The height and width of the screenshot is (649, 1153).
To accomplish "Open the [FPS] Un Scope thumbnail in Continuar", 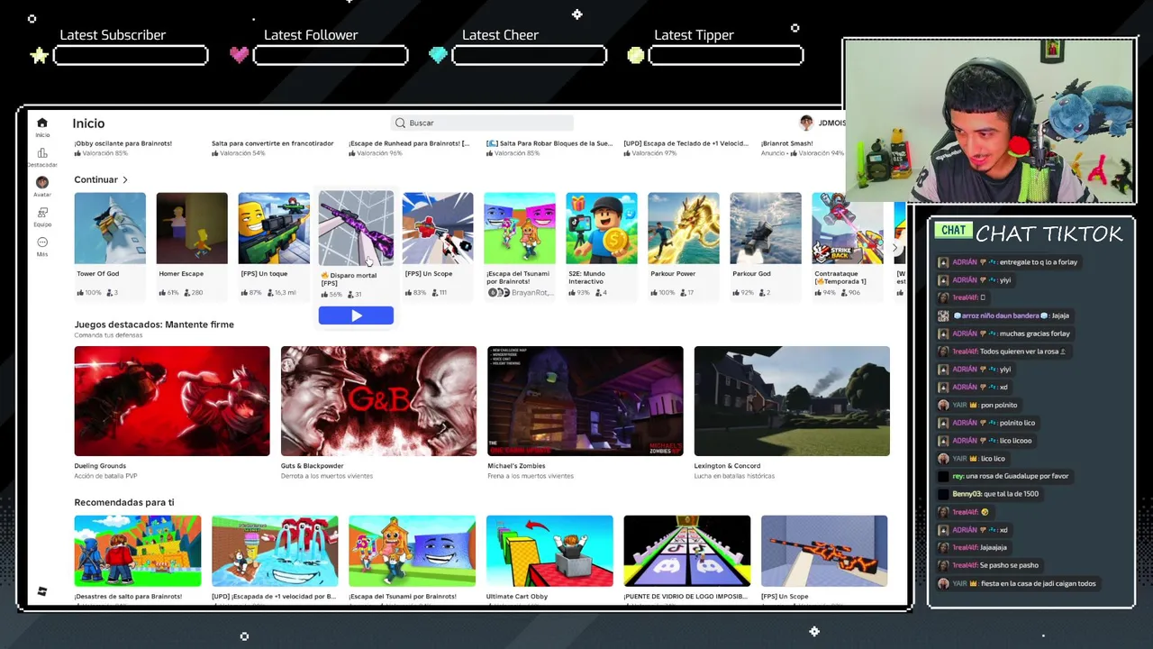I will click(438, 228).
